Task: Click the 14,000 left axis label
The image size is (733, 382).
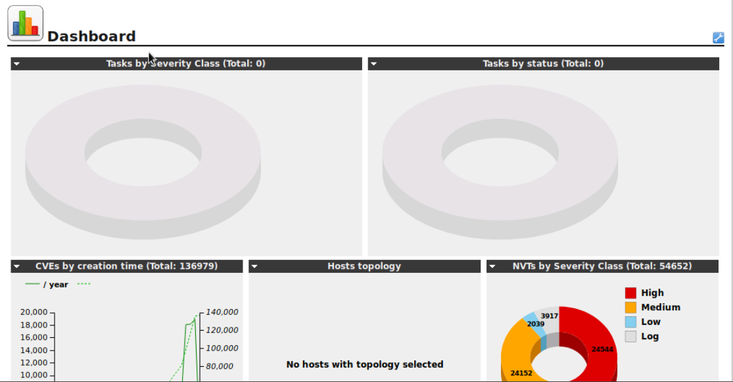Action: (x=34, y=350)
